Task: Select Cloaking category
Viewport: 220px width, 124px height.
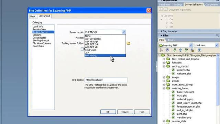Action: 37,35
